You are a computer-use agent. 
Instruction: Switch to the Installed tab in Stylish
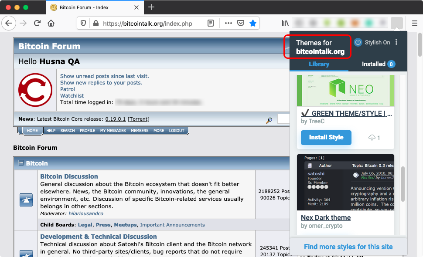pos(378,64)
